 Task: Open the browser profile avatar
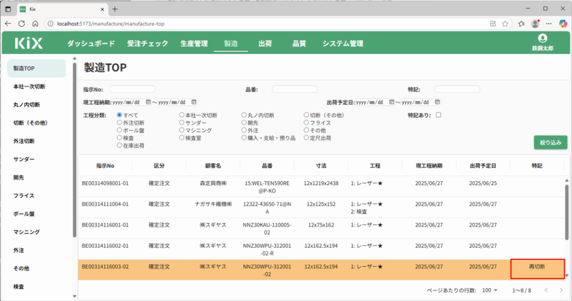(x=535, y=23)
